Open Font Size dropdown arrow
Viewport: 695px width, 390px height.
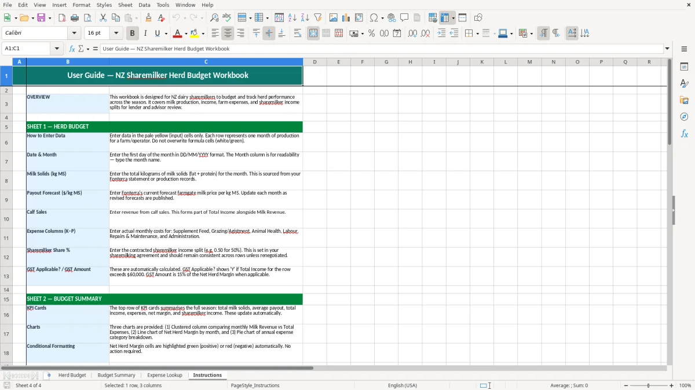tap(116, 34)
